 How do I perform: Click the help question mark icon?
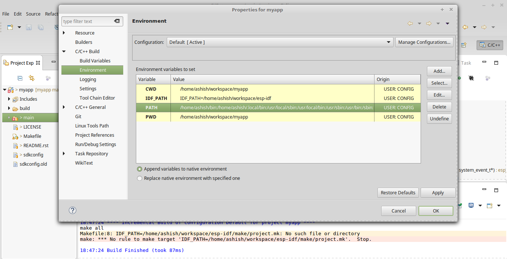(73, 210)
